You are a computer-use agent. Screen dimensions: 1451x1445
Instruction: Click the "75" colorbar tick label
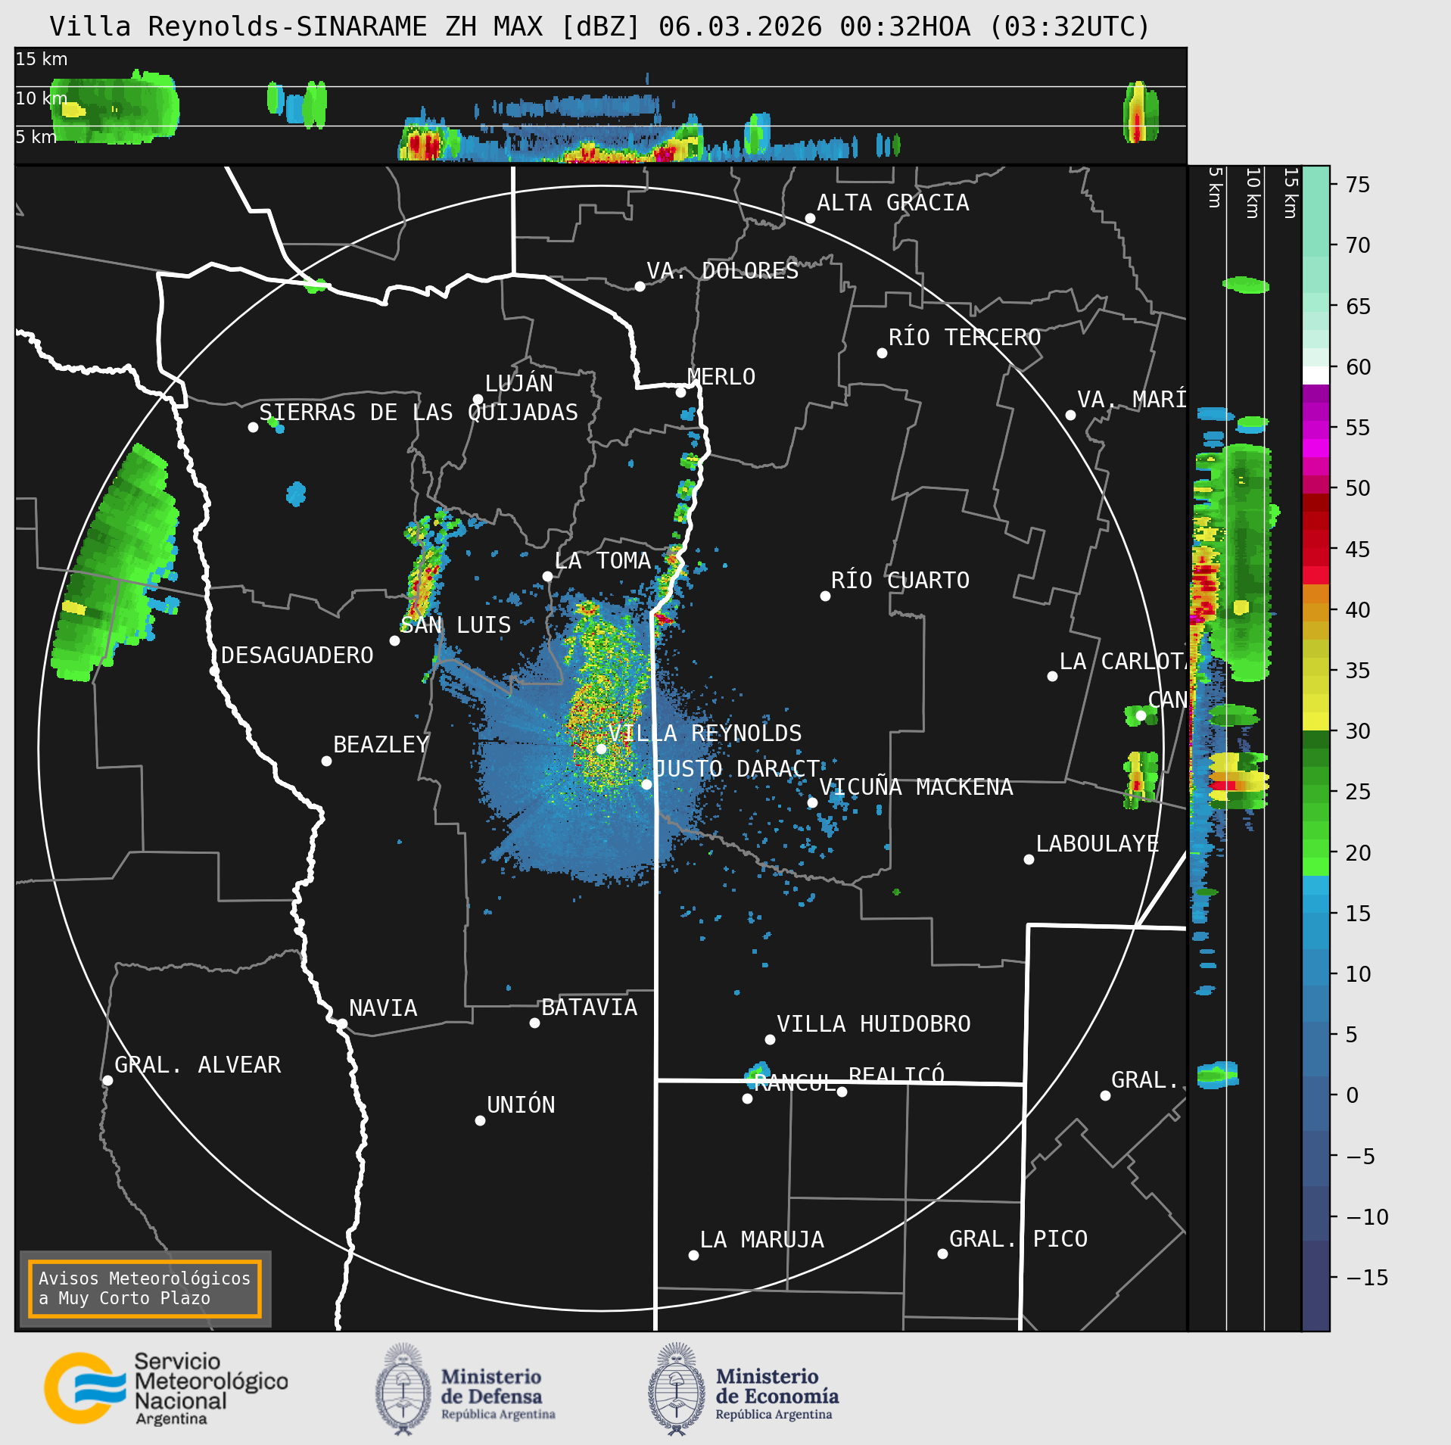pos(1358,185)
